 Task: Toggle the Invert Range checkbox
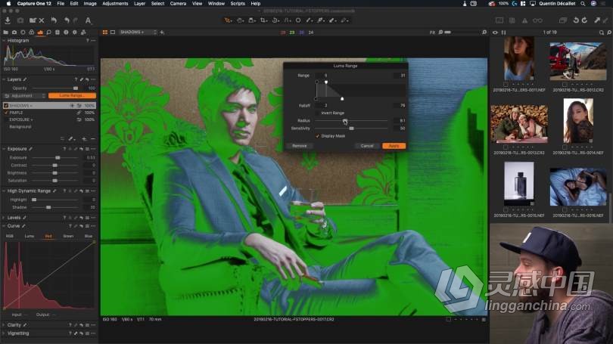pyautogui.click(x=317, y=113)
